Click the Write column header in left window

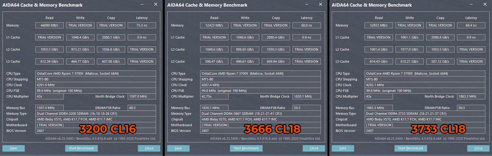[80, 18]
